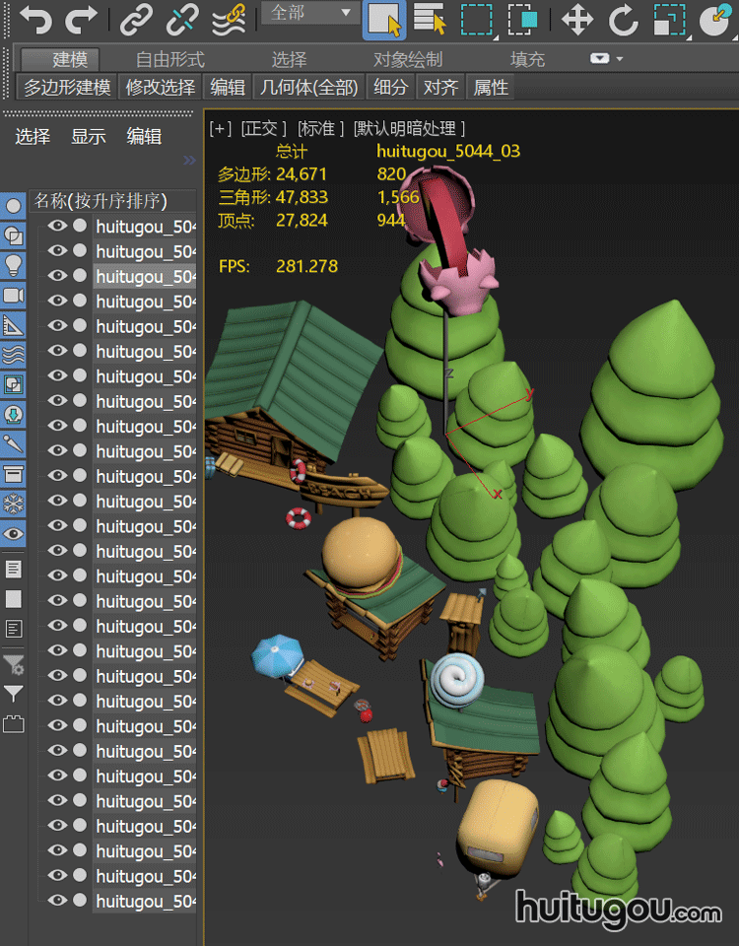Expand the scene explorer double-chevron arrow
739x946 pixels.
click(189, 161)
